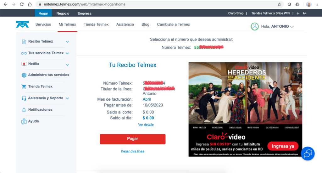Click the Tu Recibo Telmex heading
This screenshot has height=173, width=322.
[x=133, y=65]
